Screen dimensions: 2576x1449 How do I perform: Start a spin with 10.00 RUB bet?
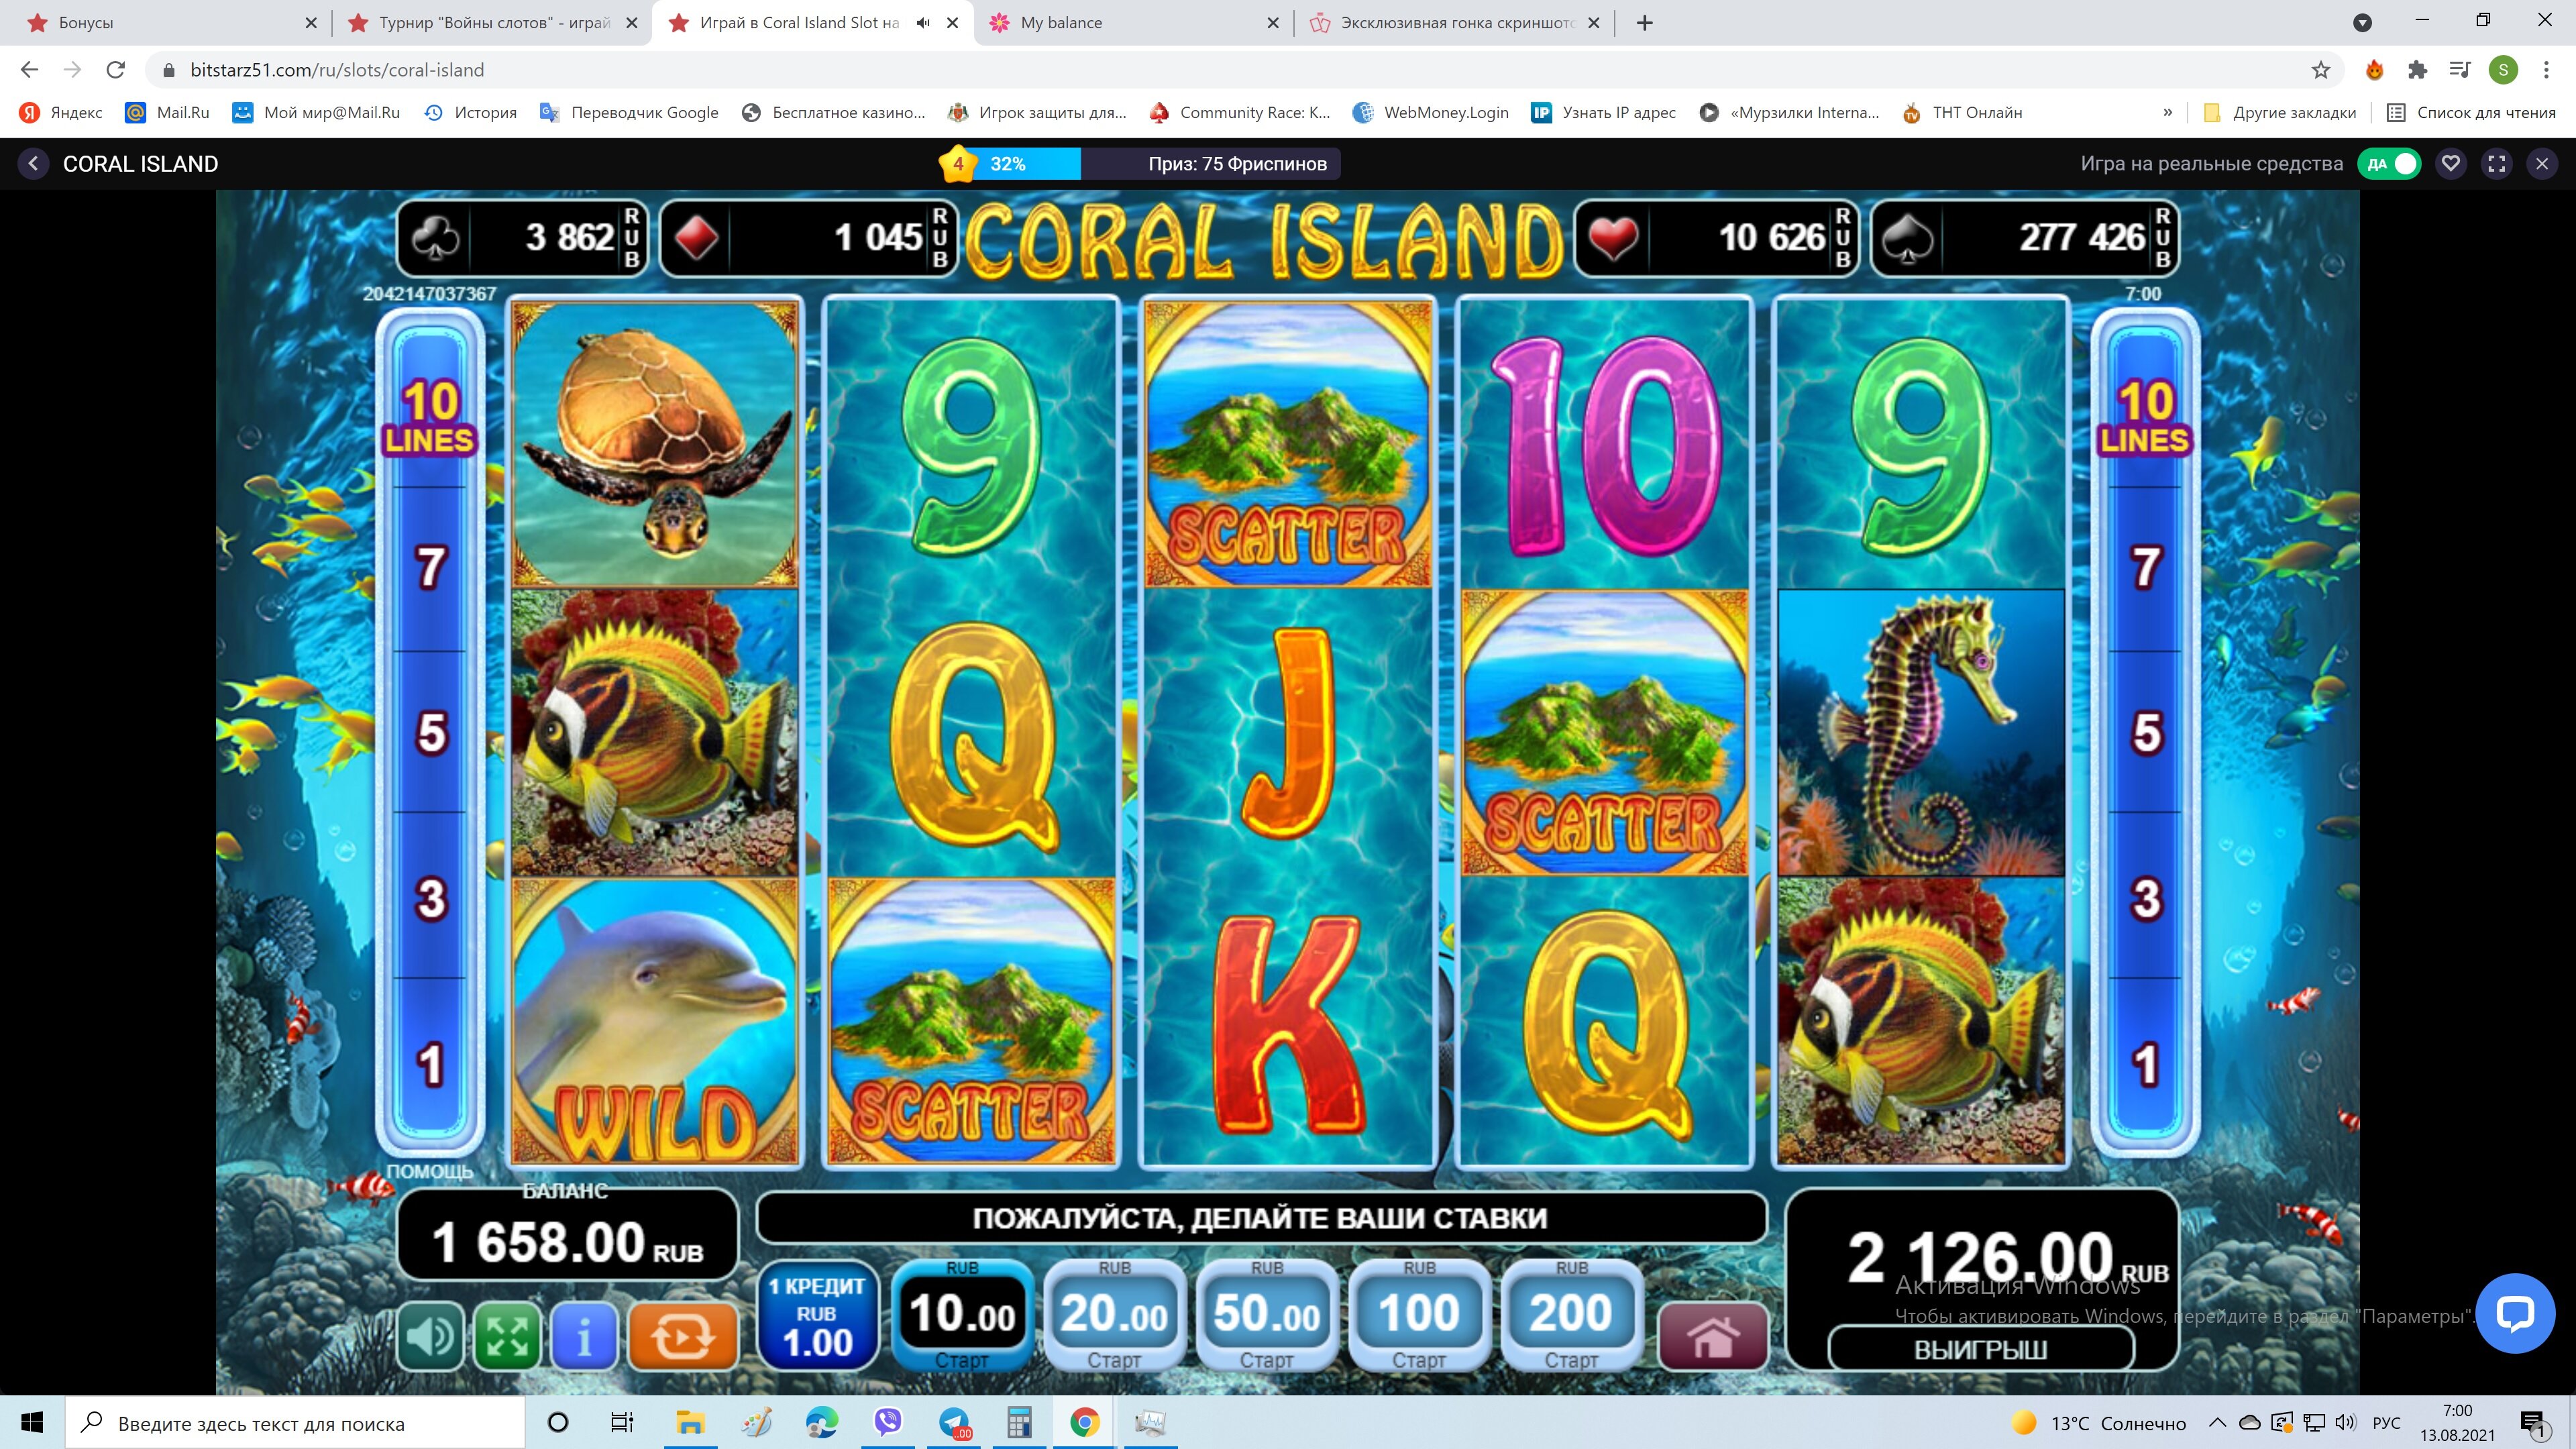[x=962, y=1315]
